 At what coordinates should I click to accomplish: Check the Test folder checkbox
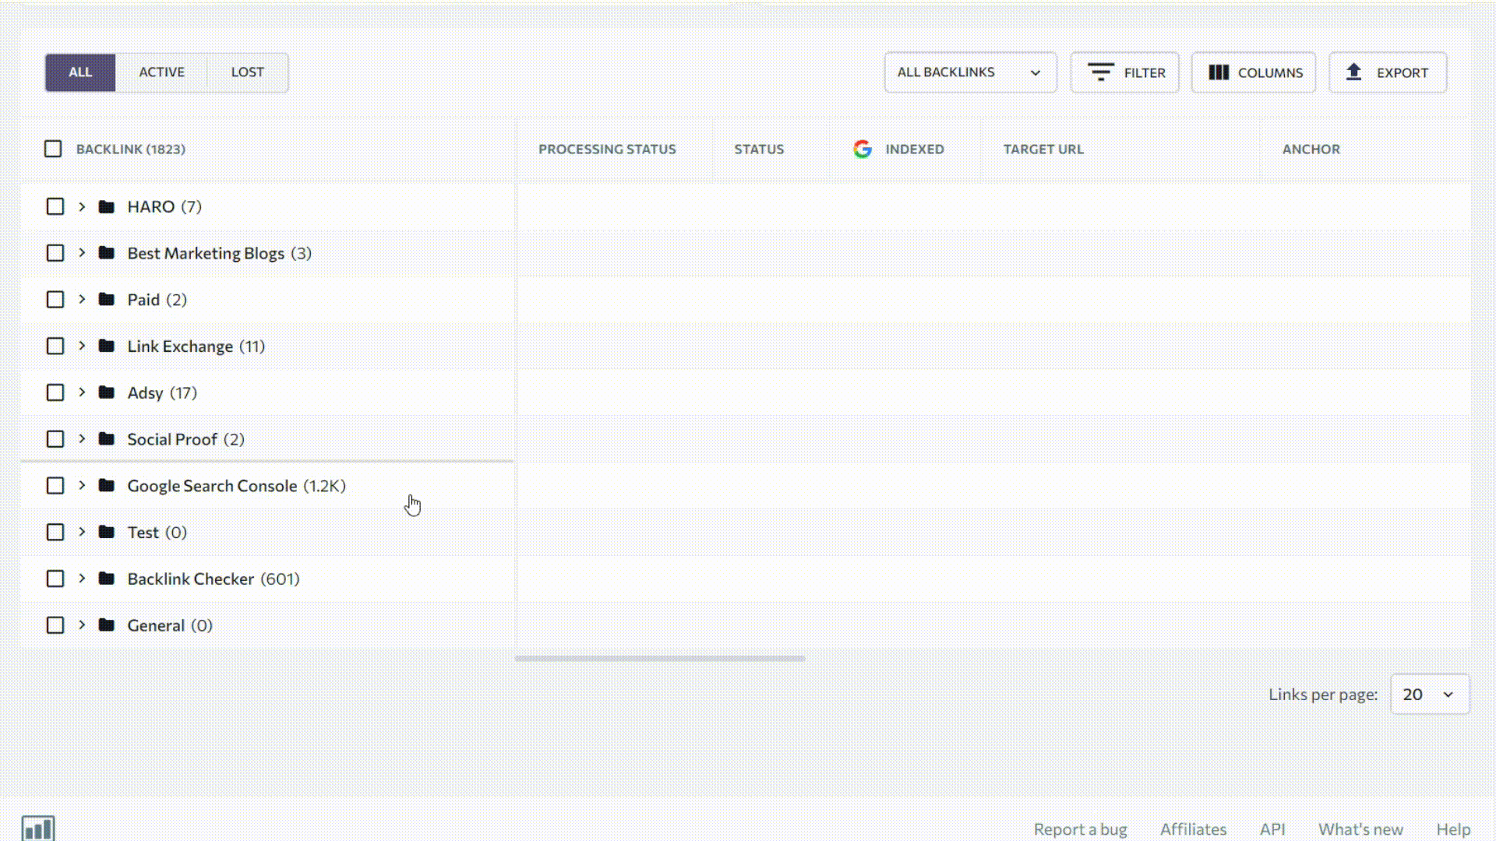(x=55, y=532)
